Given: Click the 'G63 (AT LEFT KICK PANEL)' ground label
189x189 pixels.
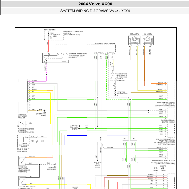Looking at the screenshot, I should tap(41, 114).
